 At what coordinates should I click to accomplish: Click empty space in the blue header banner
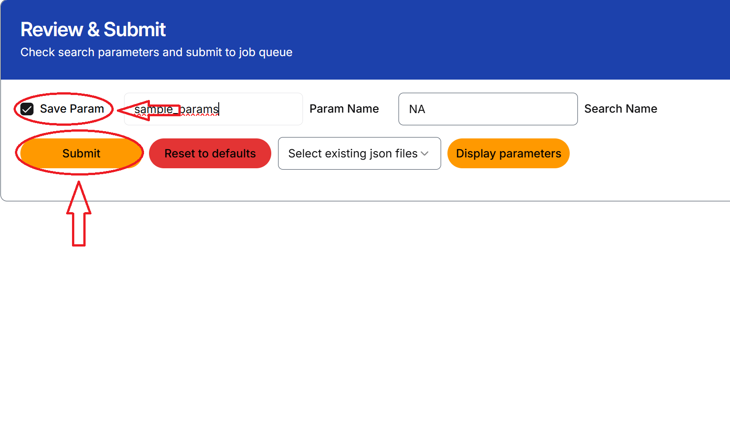[x=498, y=41]
